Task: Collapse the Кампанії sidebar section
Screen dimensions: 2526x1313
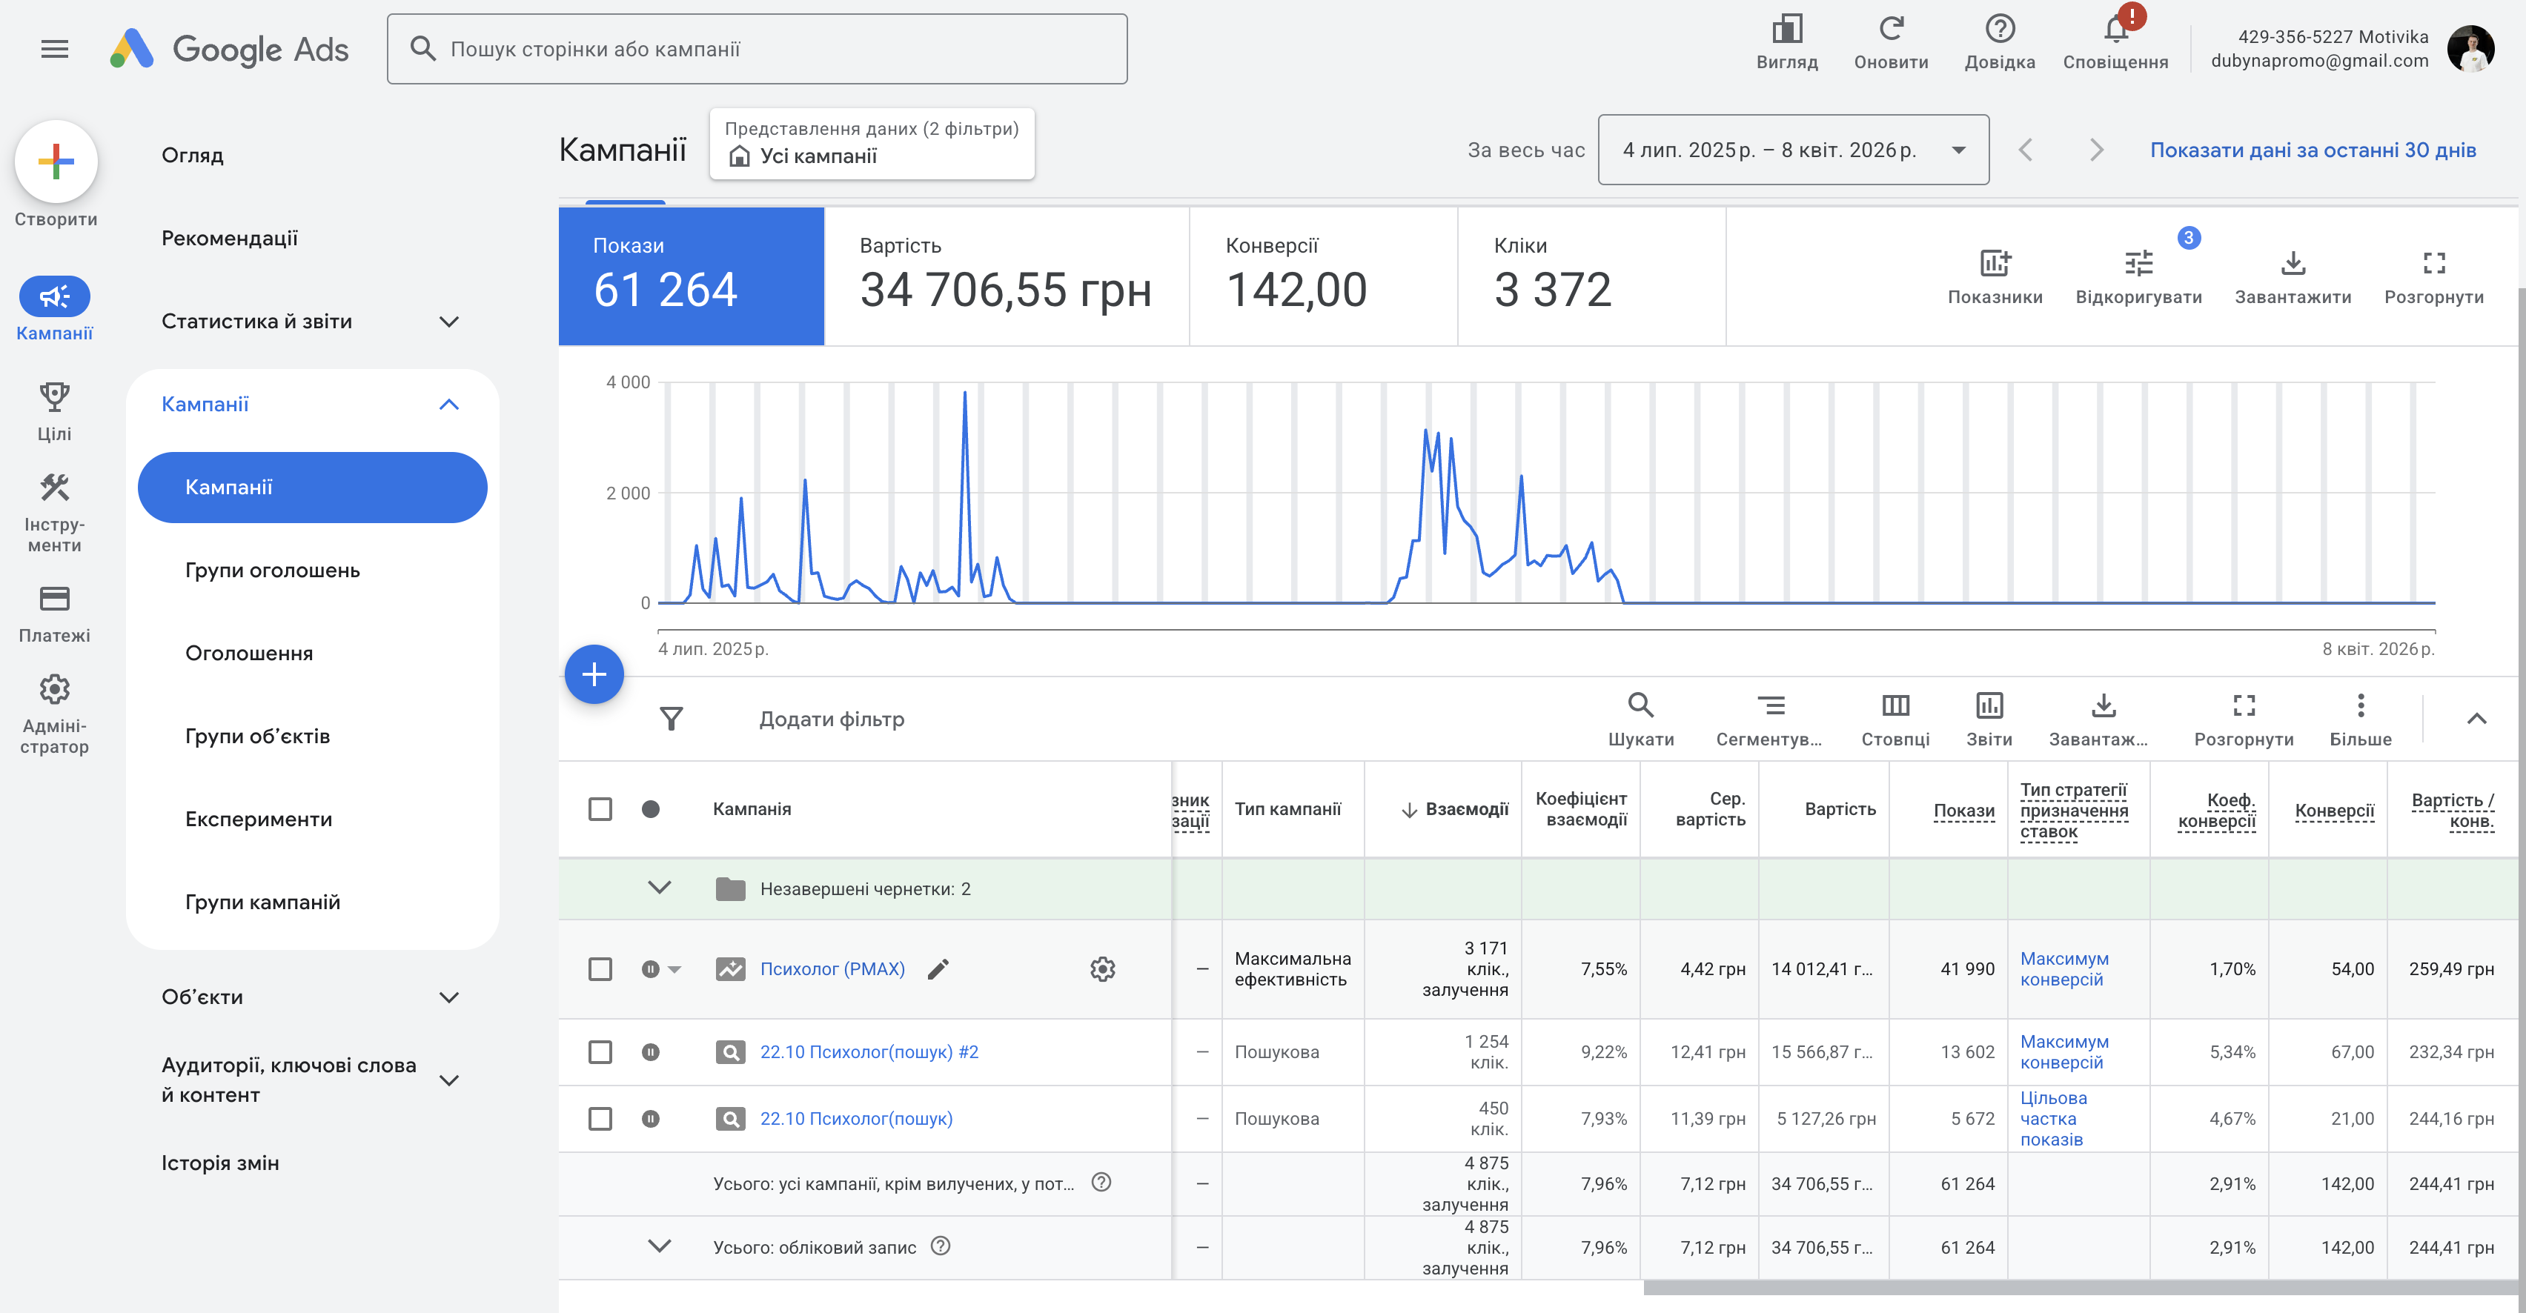Action: point(448,404)
